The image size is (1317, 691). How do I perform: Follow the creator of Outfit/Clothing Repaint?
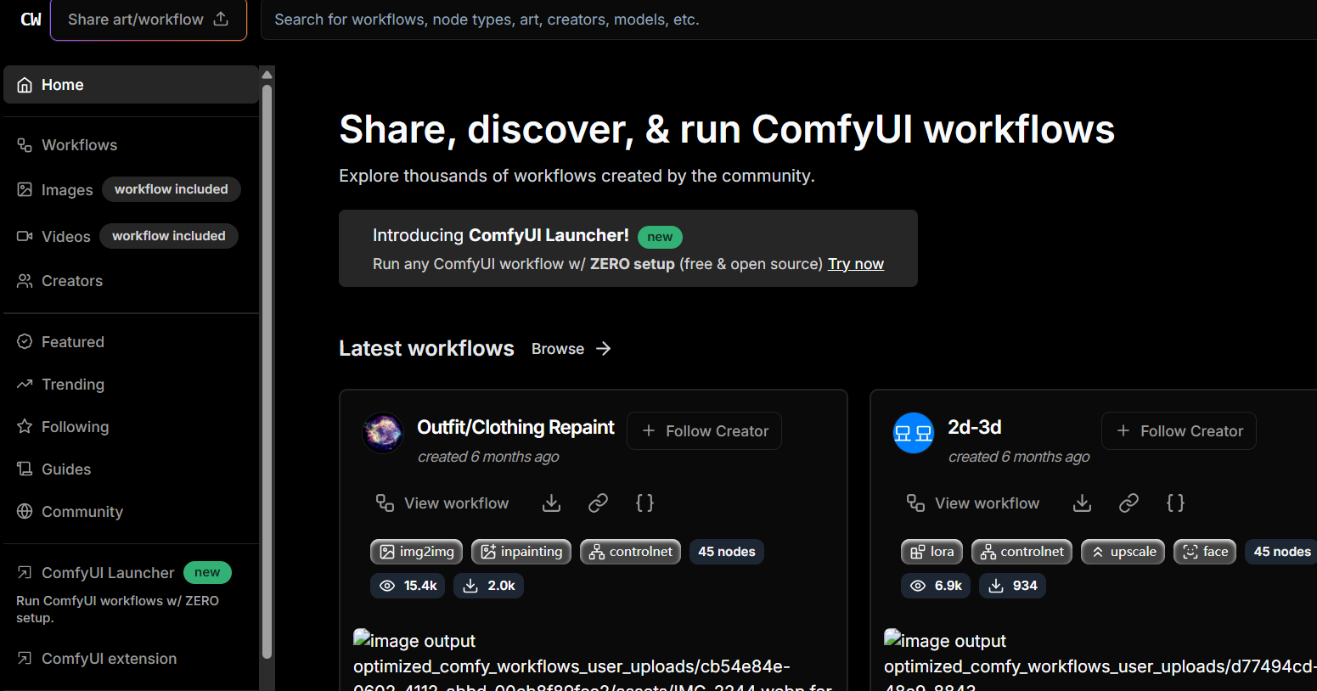pos(704,431)
